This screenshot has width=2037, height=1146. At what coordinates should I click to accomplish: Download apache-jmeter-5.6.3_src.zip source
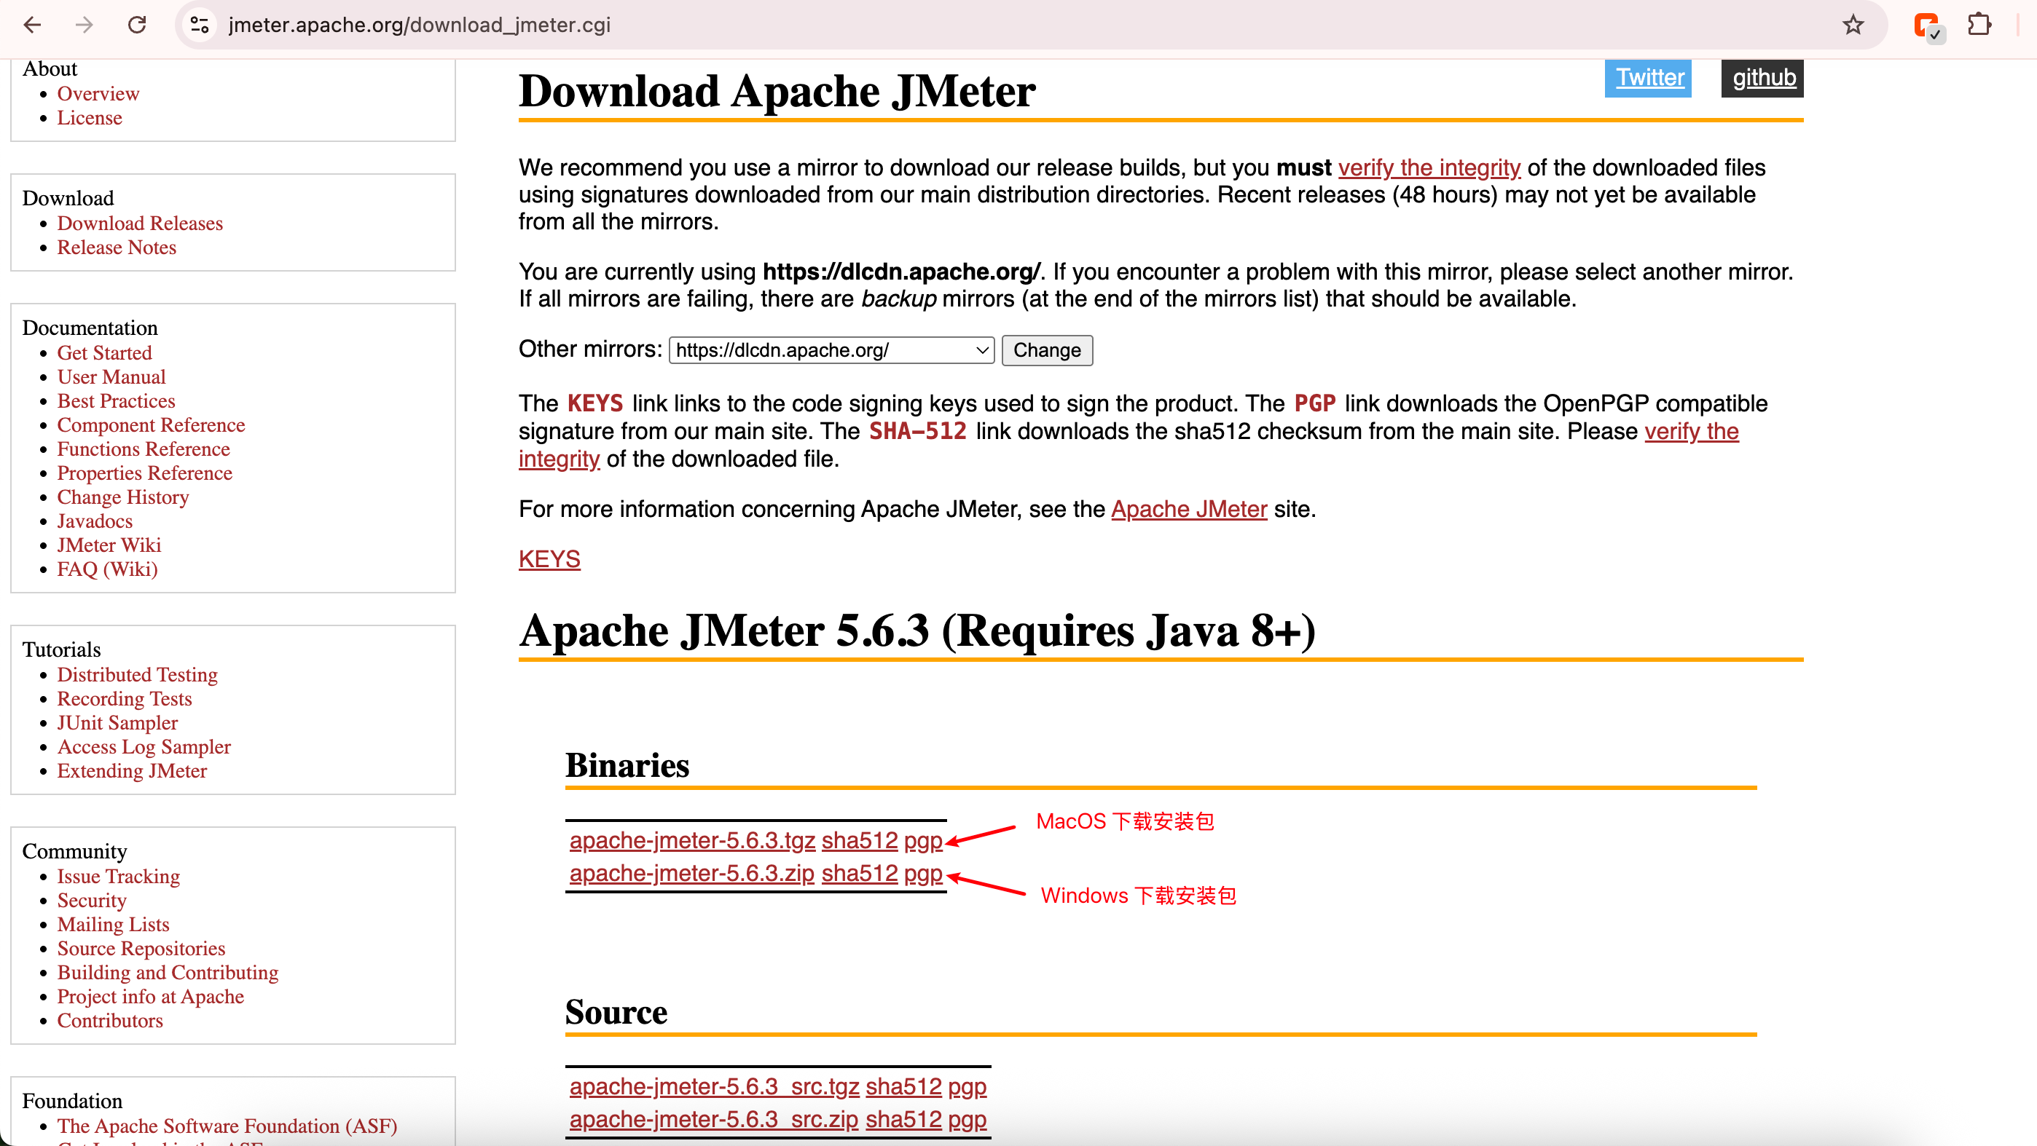[x=713, y=1120]
